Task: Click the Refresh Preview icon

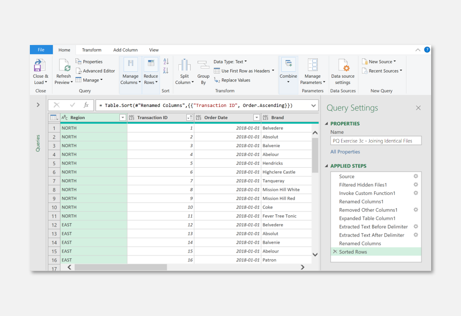Action: tap(64, 66)
